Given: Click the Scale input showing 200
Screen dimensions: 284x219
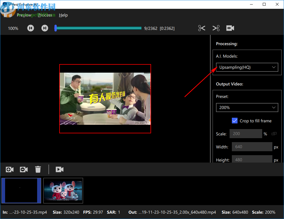Looking at the screenshot, I should point(245,134).
